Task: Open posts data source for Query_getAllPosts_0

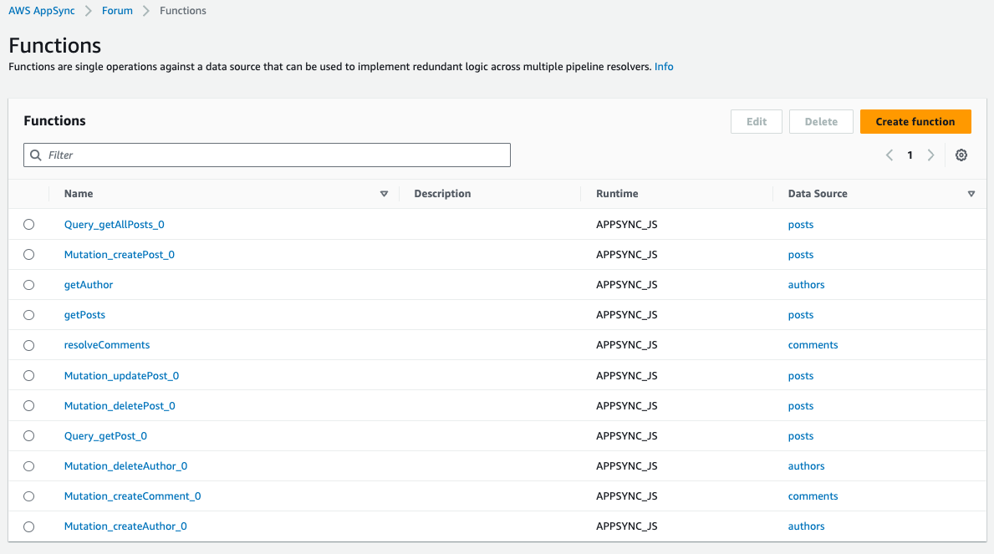Action: pos(801,225)
